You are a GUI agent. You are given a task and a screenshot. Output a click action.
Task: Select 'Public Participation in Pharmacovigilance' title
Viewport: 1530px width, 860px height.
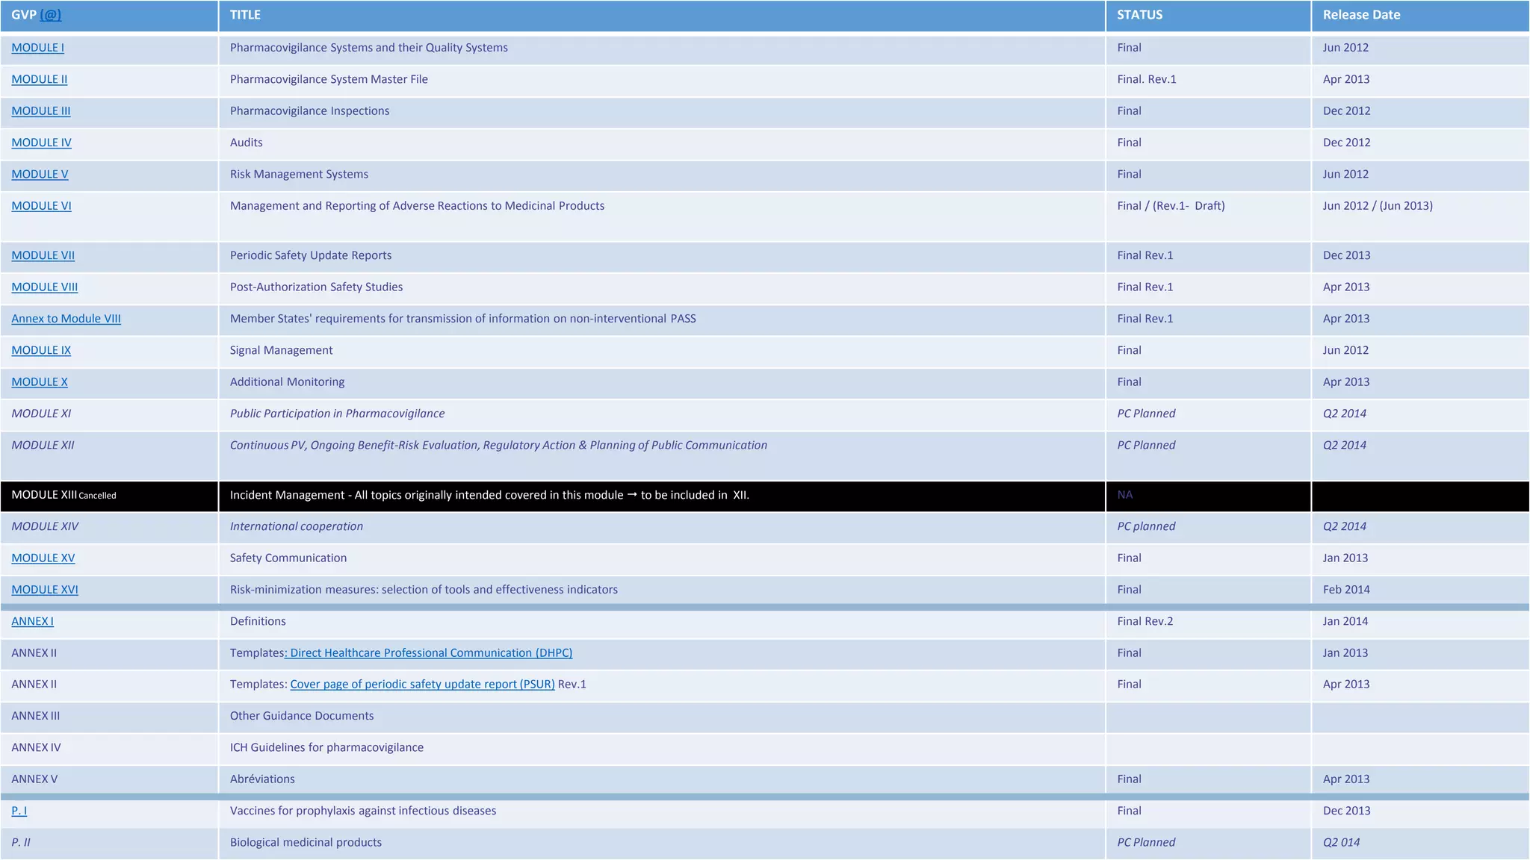(337, 414)
